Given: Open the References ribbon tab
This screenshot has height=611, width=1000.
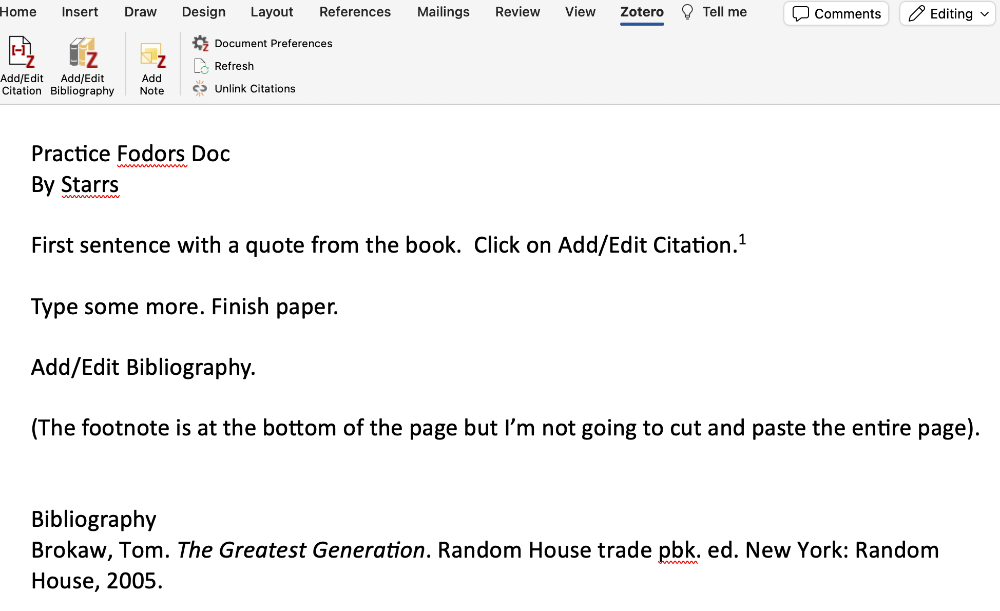Looking at the screenshot, I should tap(355, 12).
